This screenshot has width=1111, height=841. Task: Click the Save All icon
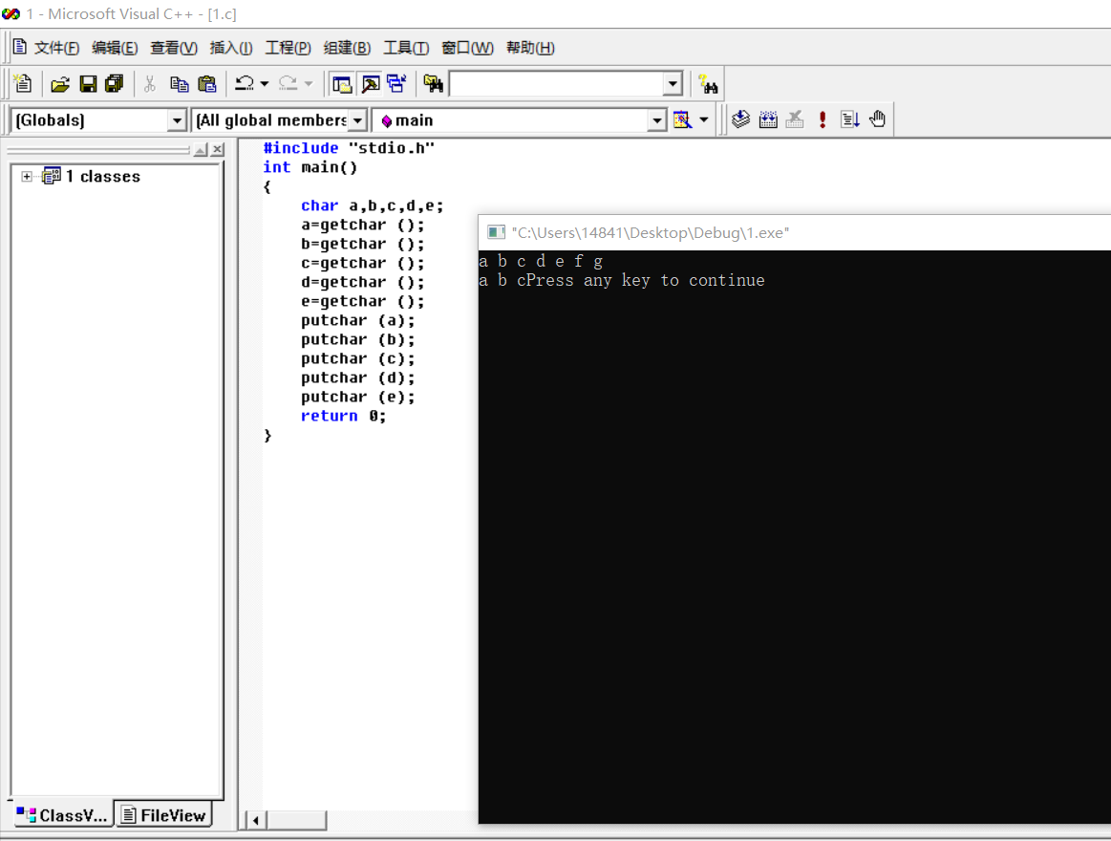[x=115, y=84]
